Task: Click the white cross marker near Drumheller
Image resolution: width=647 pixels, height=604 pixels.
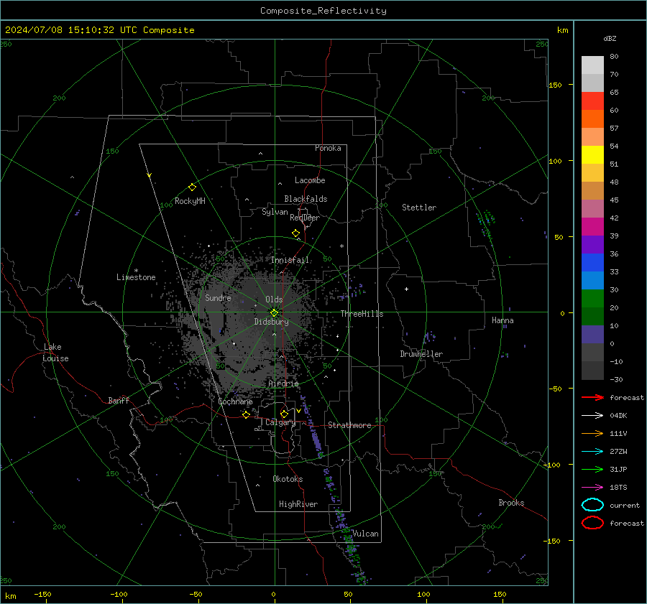Action: 406,289
